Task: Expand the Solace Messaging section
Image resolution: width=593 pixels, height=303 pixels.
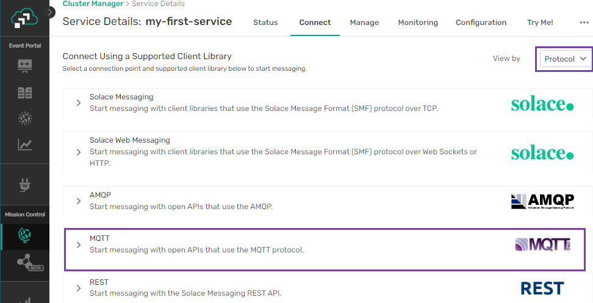Action: (79, 103)
